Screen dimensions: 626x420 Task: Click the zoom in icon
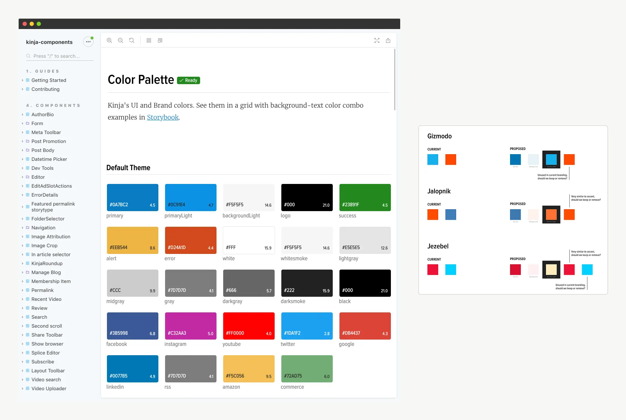(x=109, y=40)
